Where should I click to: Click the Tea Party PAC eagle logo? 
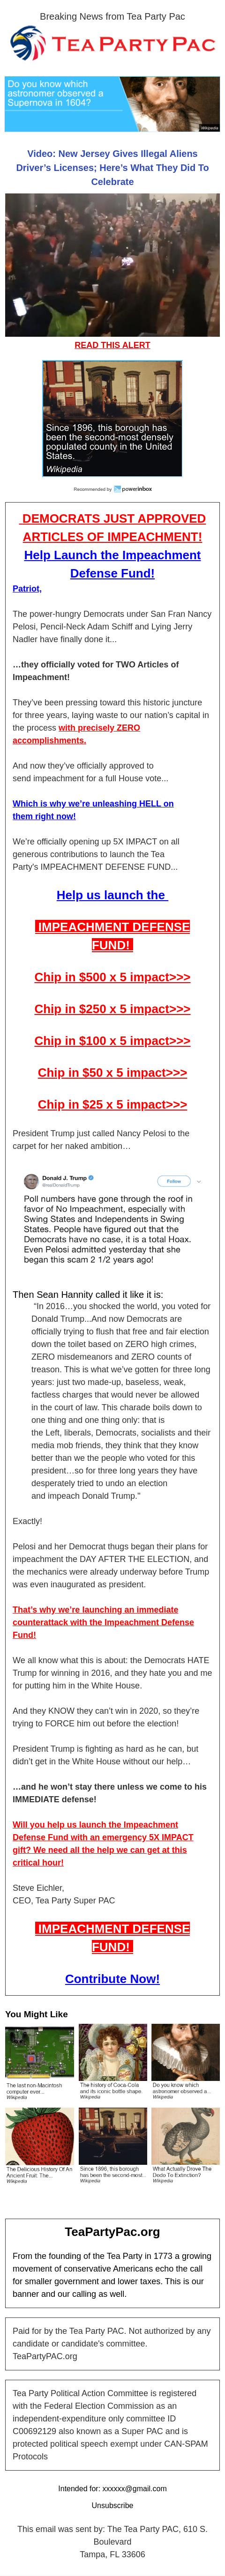pyautogui.click(x=27, y=45)
